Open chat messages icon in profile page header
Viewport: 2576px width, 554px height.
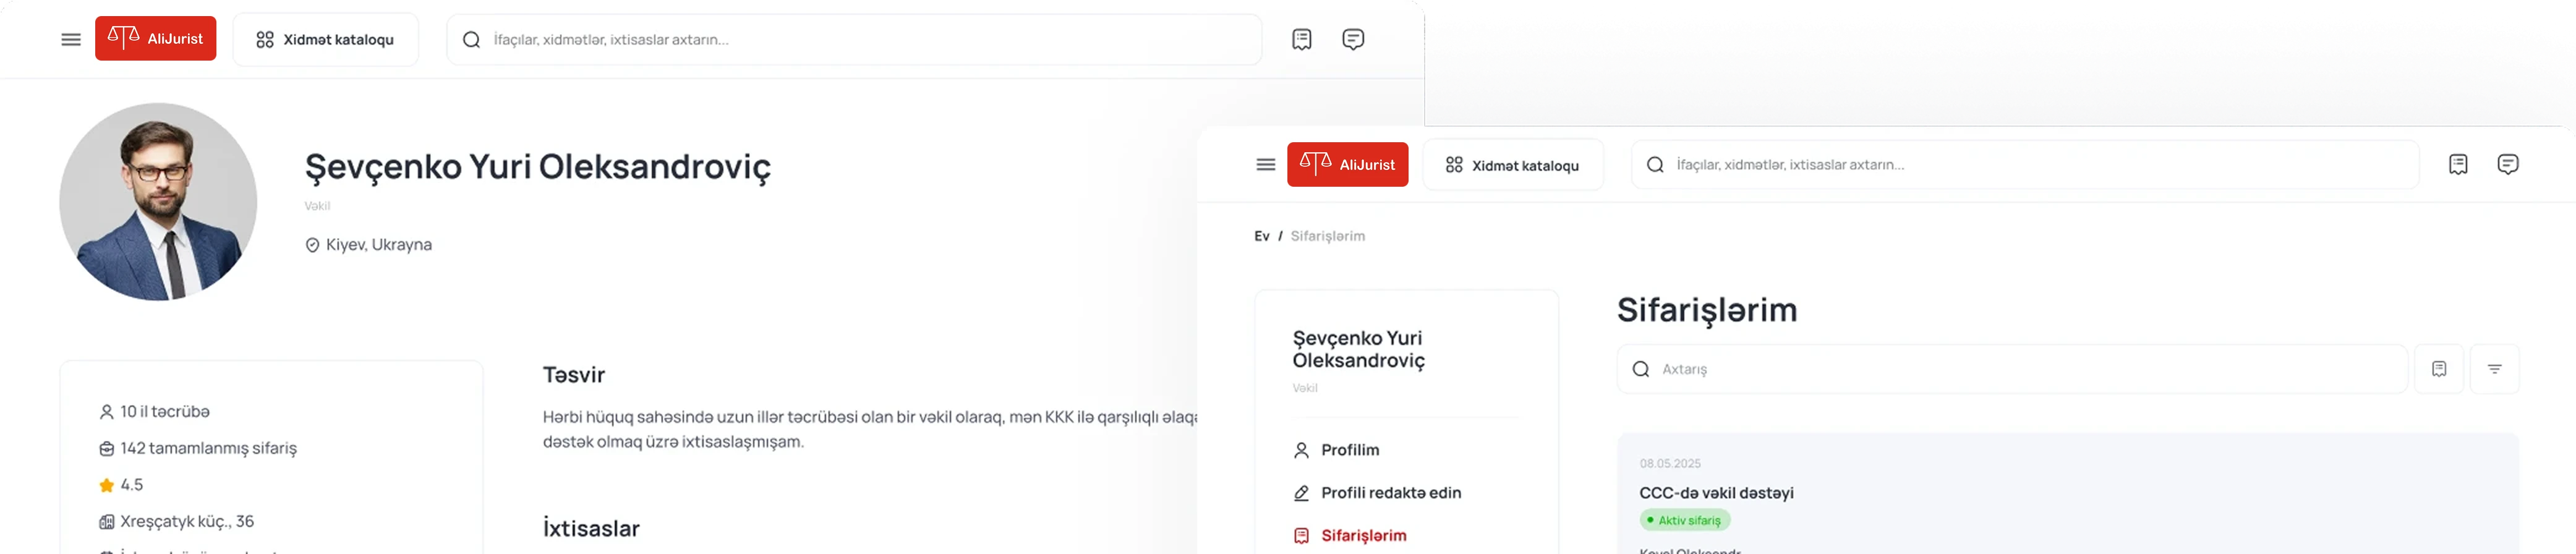click(1353, 39)
